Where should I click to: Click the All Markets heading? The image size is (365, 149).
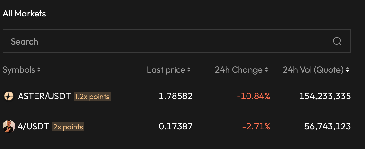pyautogui.click(x=24, y=14)
